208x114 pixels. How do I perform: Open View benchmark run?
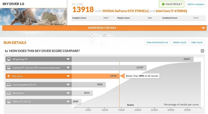[x=157, y=42]
